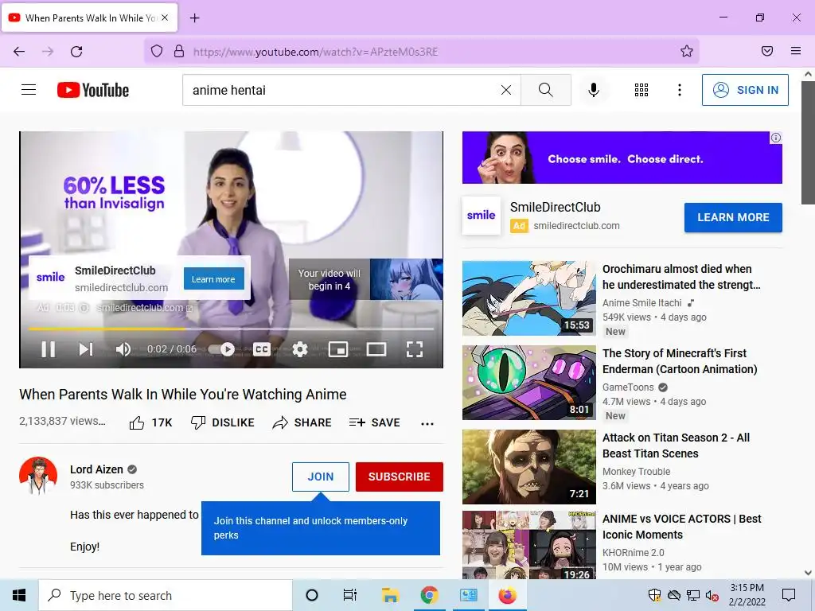815x611 pixels.
Task: Click the red SUBSCRIBE button
Action: coord(400,477)
